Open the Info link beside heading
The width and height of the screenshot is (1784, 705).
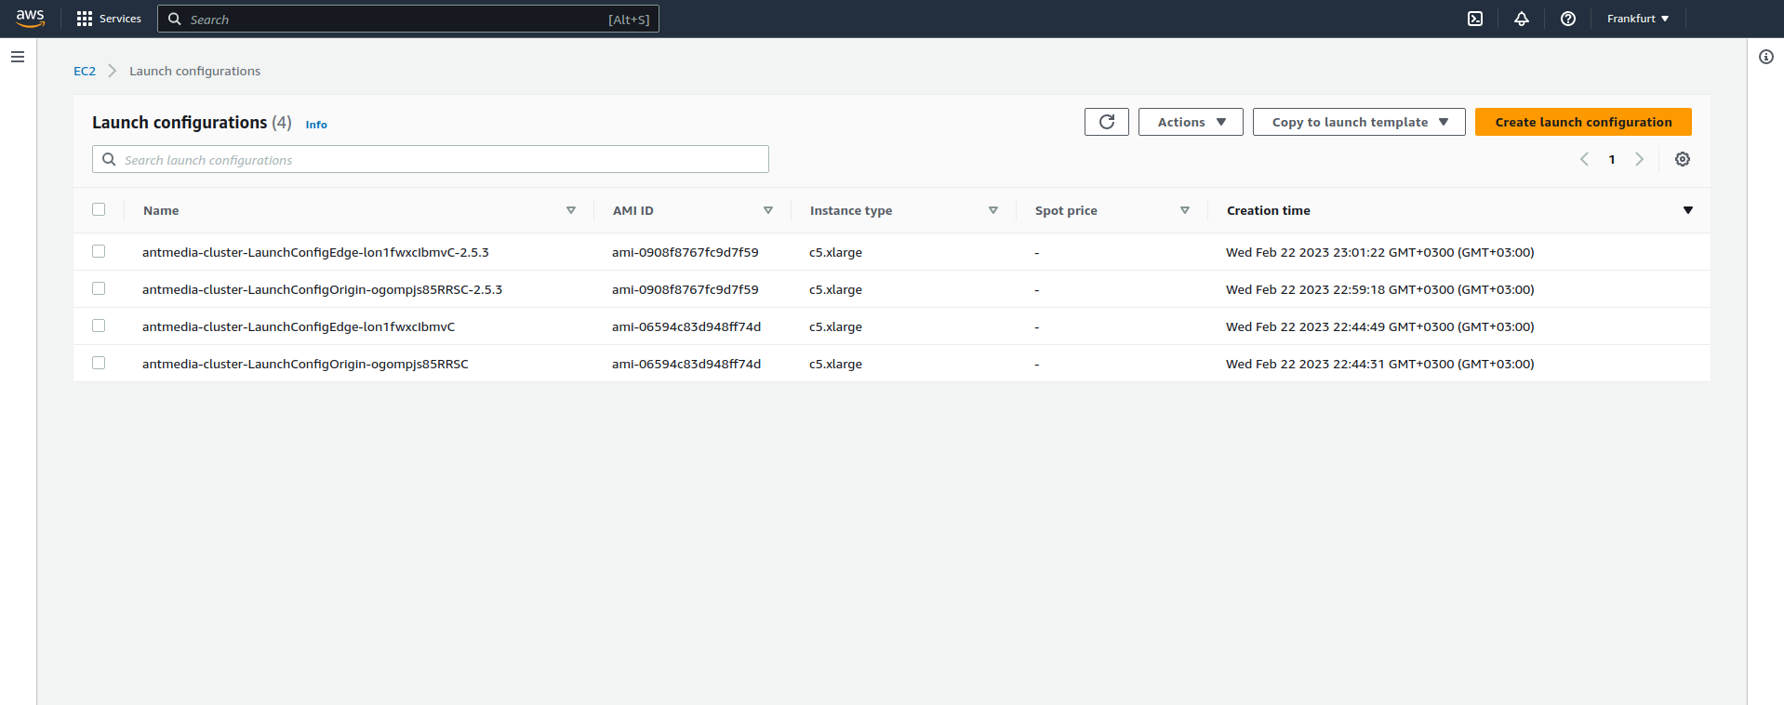pyautogui.click(x=316, y=125)
